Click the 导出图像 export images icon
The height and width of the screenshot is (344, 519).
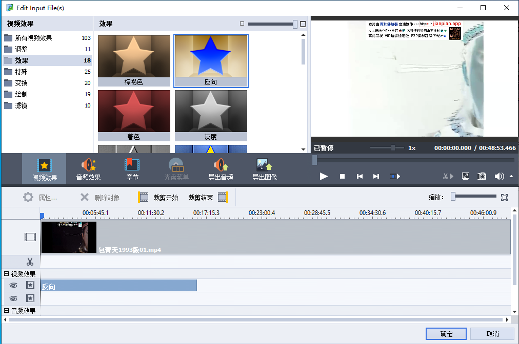pyautogui.click(x=264, y=168)
